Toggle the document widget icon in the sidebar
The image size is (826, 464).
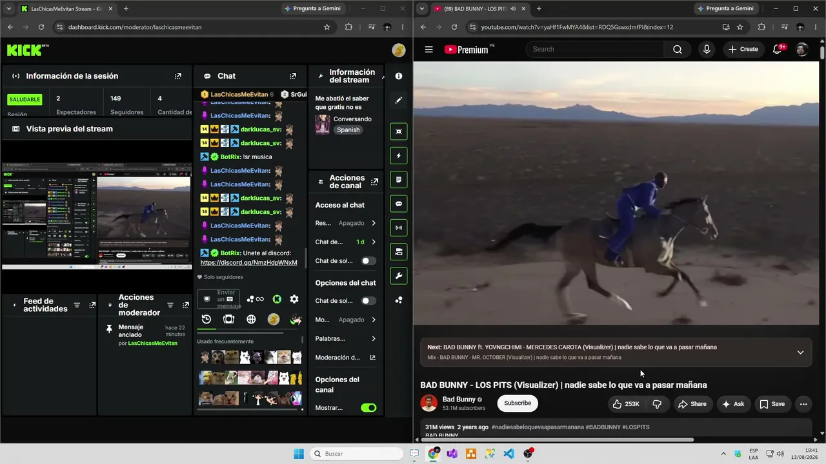tap(399, 179)
